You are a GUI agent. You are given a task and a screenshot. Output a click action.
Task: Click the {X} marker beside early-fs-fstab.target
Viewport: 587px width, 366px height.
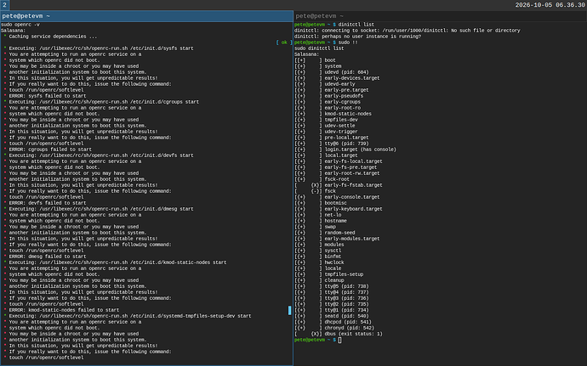click(x=316, y=185)
